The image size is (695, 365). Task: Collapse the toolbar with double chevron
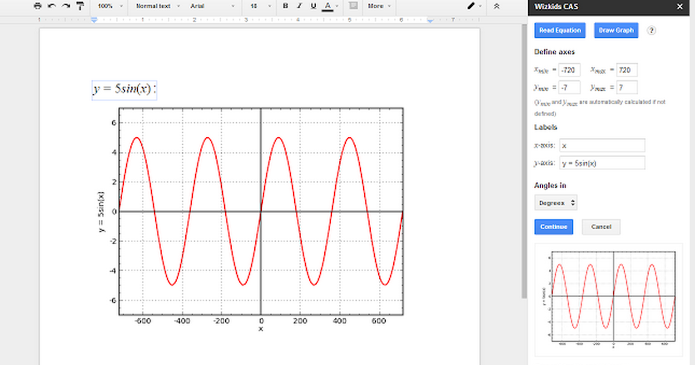tap(497, 6)
